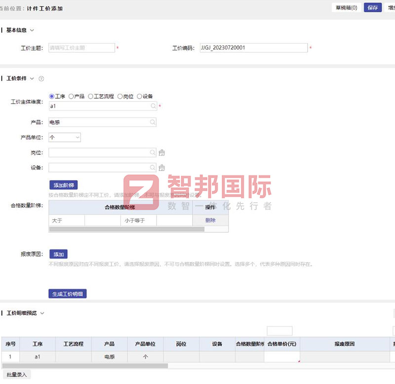The image size is (395, 384).
Task: Collapse the 工价明细预览 section
Action: (41, 313)
